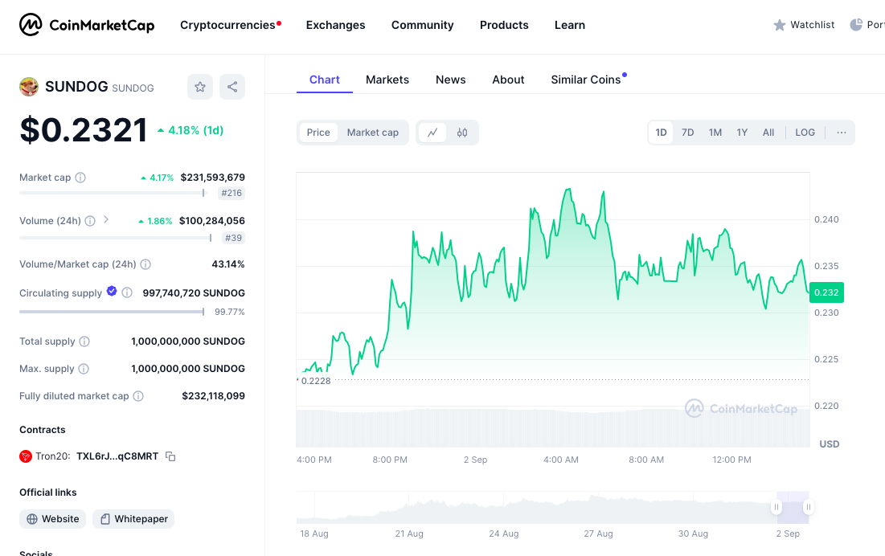
Task: Click the Market cap info icon
Action: 80,178
